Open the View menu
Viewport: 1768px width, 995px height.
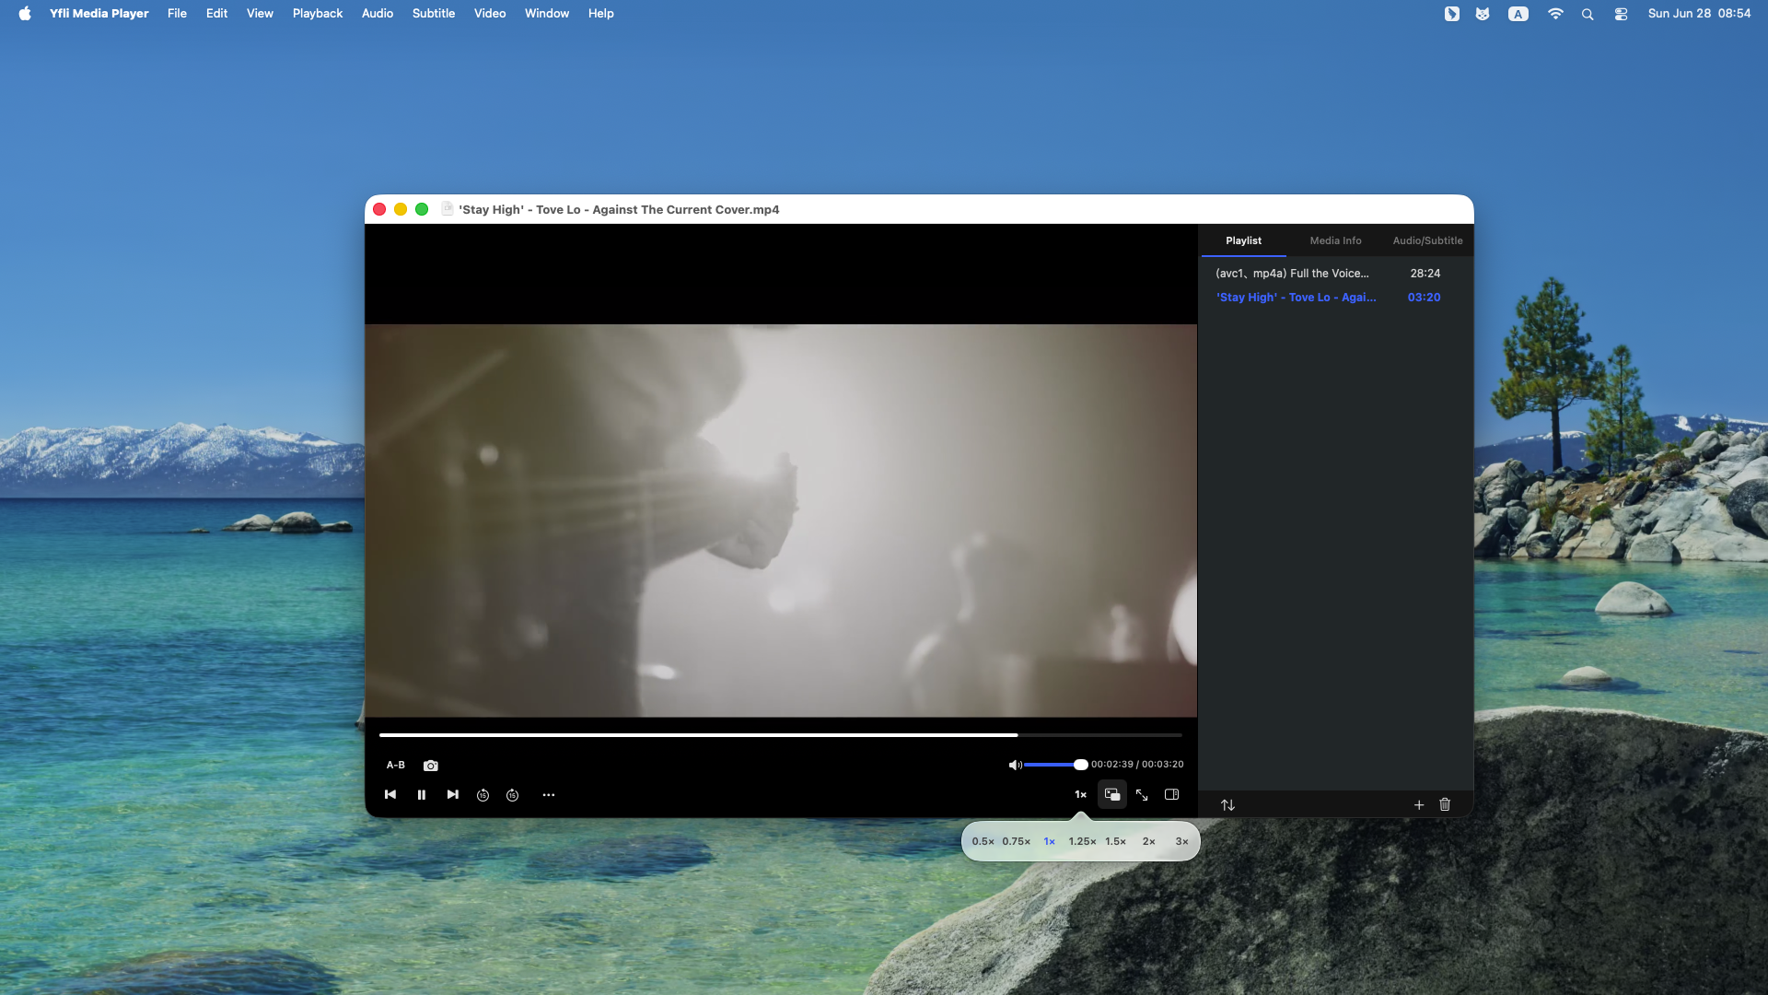point(260,14)
